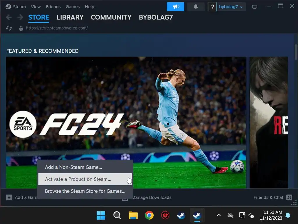Click the FEATURED & RECOMMENDED heading
The width and height of the screenshot is (298, 224).
42,51
